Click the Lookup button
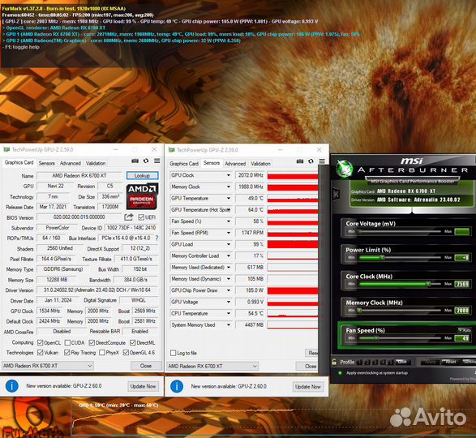The height and width of the screenshot is (438, 476). (x=142, y=175)
